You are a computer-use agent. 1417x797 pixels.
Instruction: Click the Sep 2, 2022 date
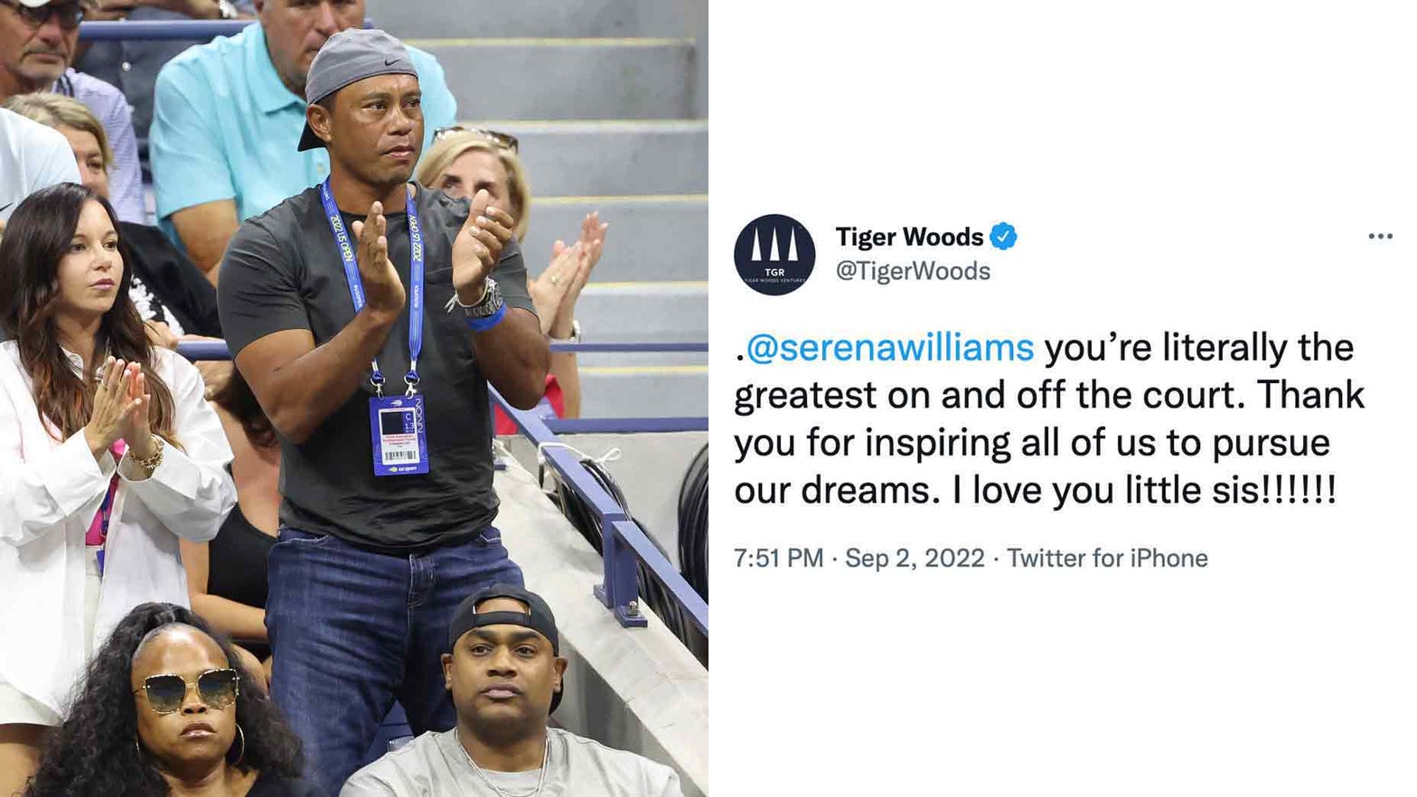point(915,558)
